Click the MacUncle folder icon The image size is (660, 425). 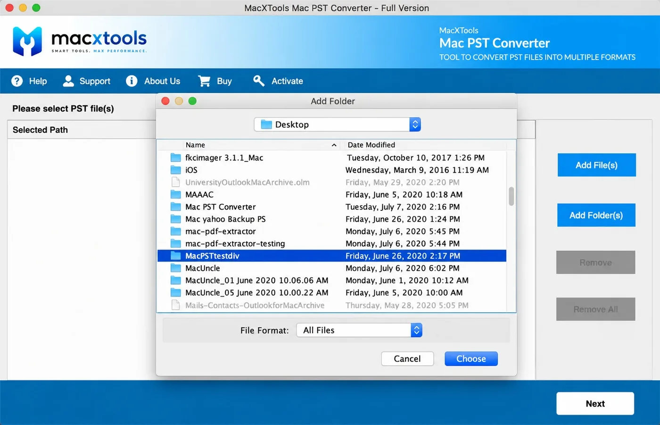(x=176, y=268)
